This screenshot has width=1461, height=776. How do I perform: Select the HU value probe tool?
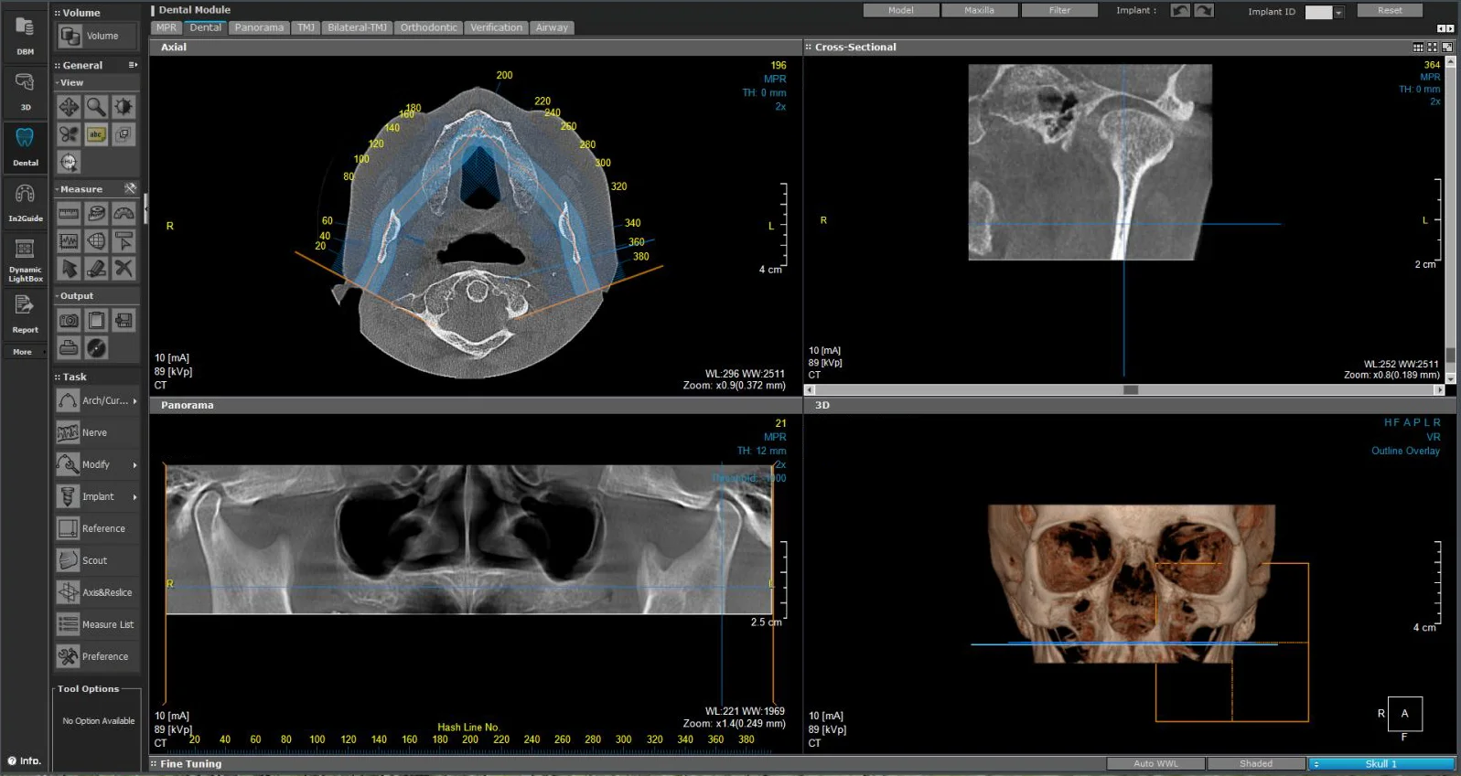click(x=69, y=162)
